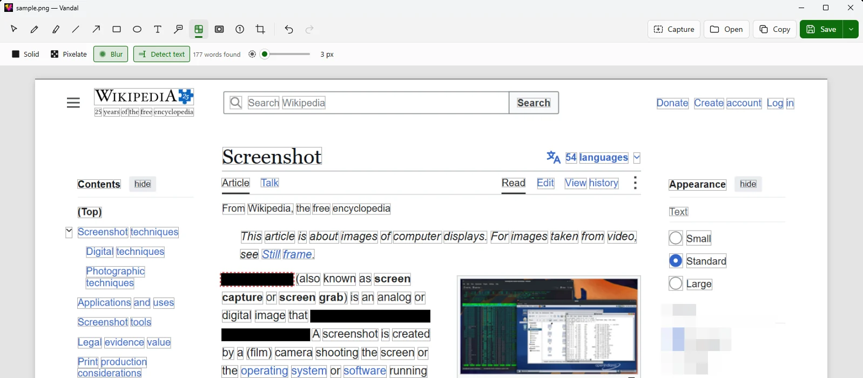The height and width of the screenshot is (378, 863).
Task: Click the 'Legal' word in Contents
Action: (x=90, y=342)
